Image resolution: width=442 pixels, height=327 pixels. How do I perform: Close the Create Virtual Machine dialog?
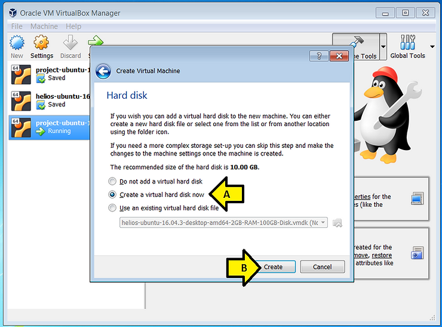339,56
